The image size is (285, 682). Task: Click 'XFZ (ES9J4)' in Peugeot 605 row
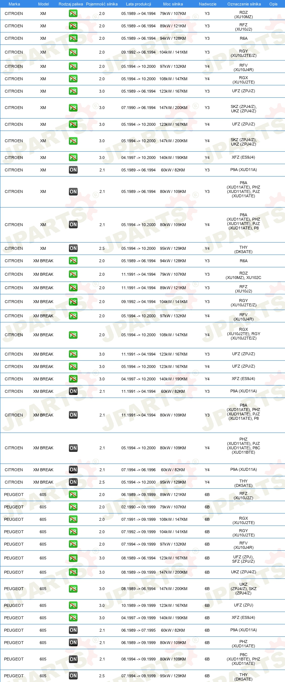(x=243, y=618)
